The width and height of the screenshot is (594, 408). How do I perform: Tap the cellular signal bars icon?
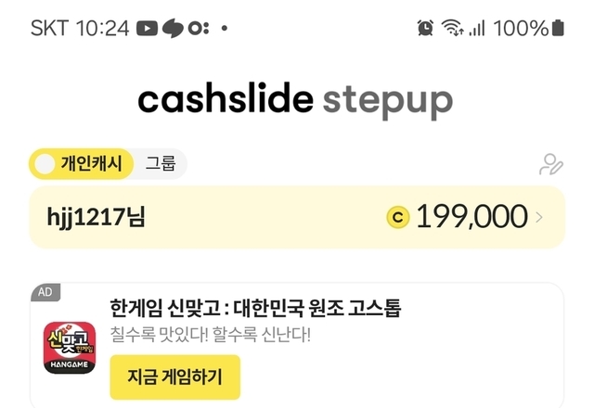click(477, 28)
